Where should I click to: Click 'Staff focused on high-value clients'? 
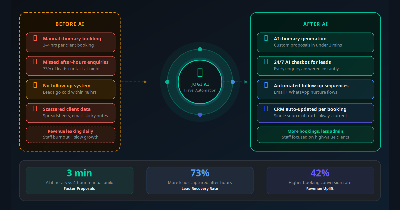[315, 137]
